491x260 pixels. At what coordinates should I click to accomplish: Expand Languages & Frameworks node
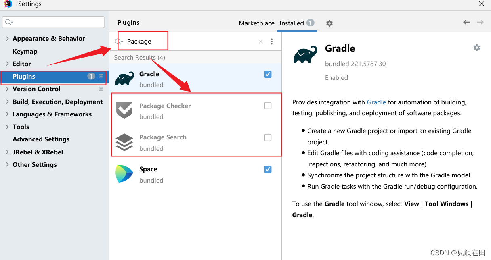(x=7, y=114)
